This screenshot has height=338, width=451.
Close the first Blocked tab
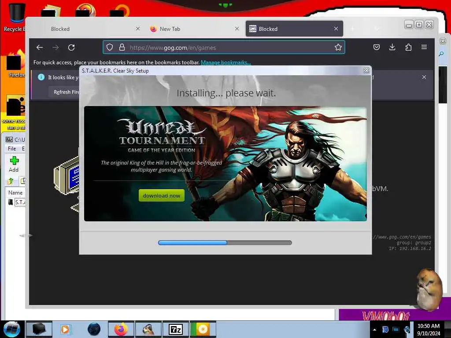(x=138, y=29)
